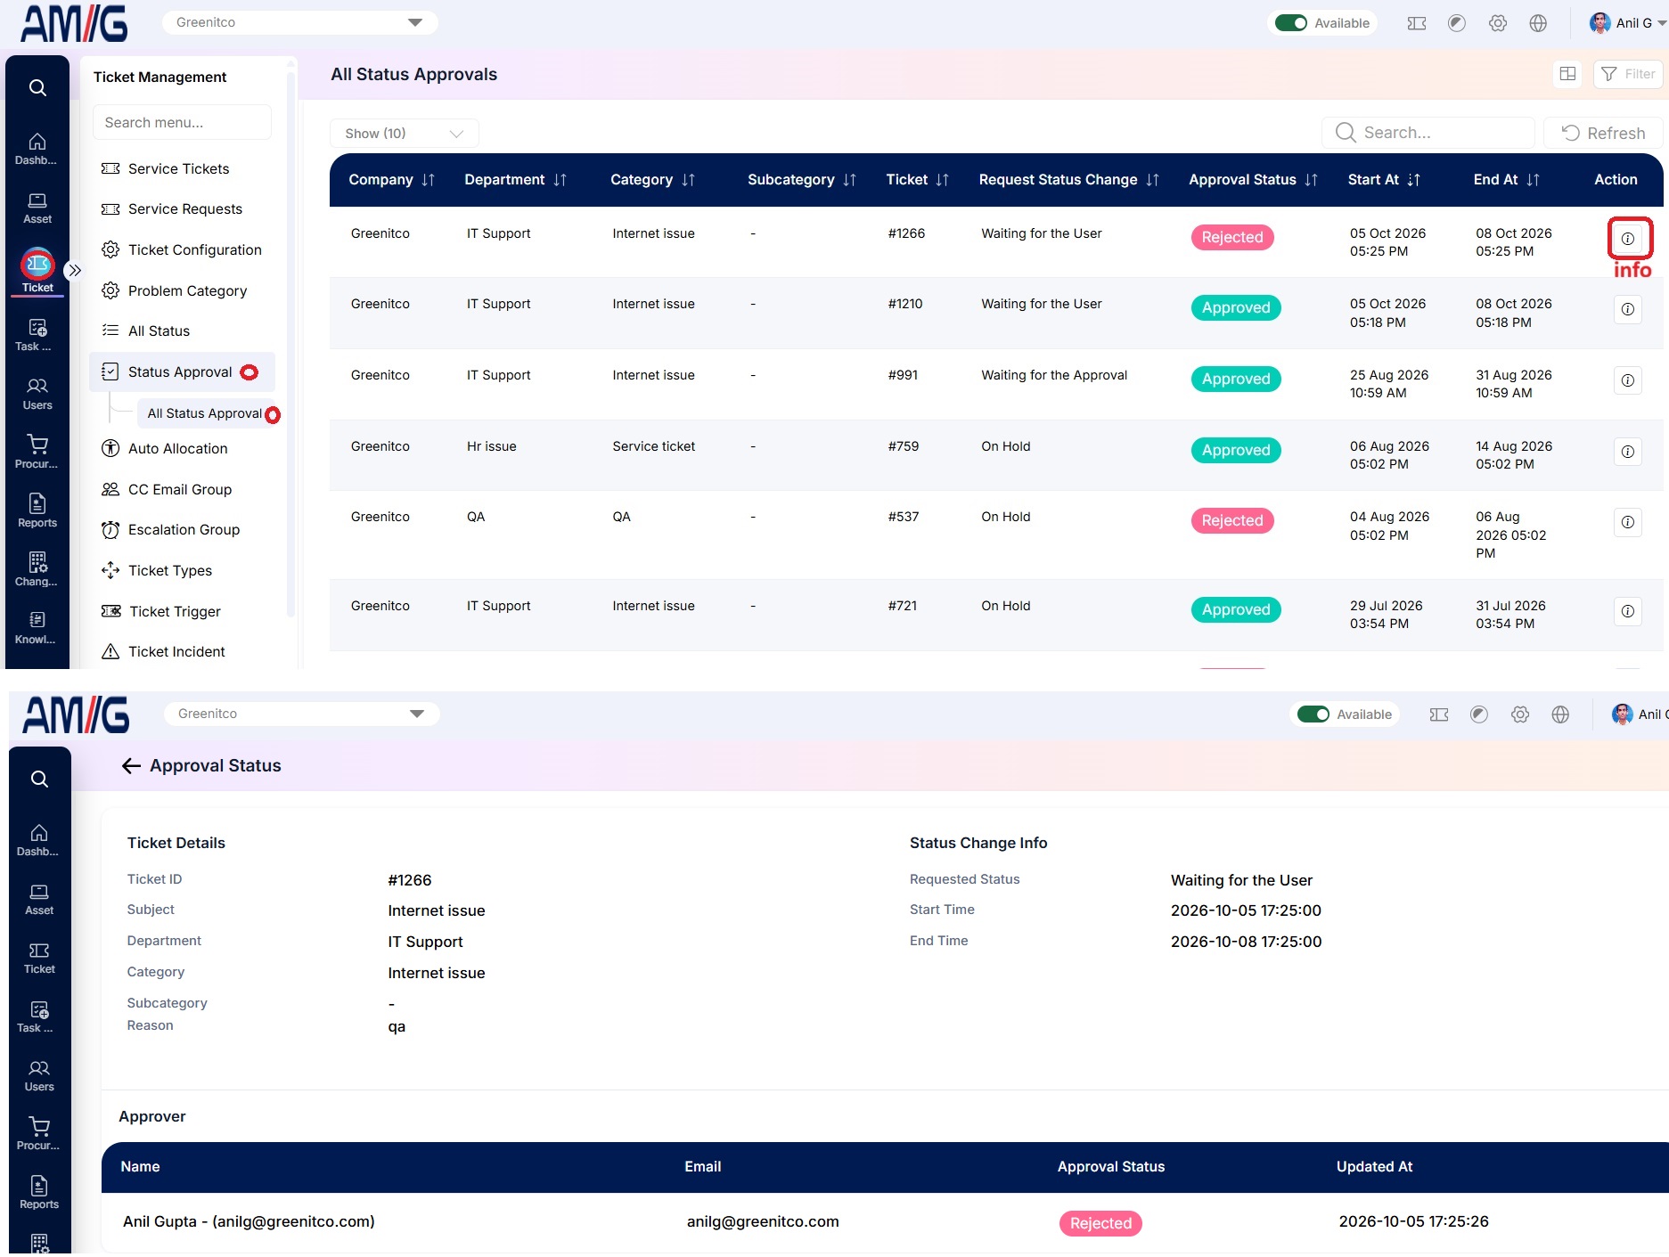
Task: Click ticket number #1266 in the table
Action: pyautogui.click(x=906, y=233)
